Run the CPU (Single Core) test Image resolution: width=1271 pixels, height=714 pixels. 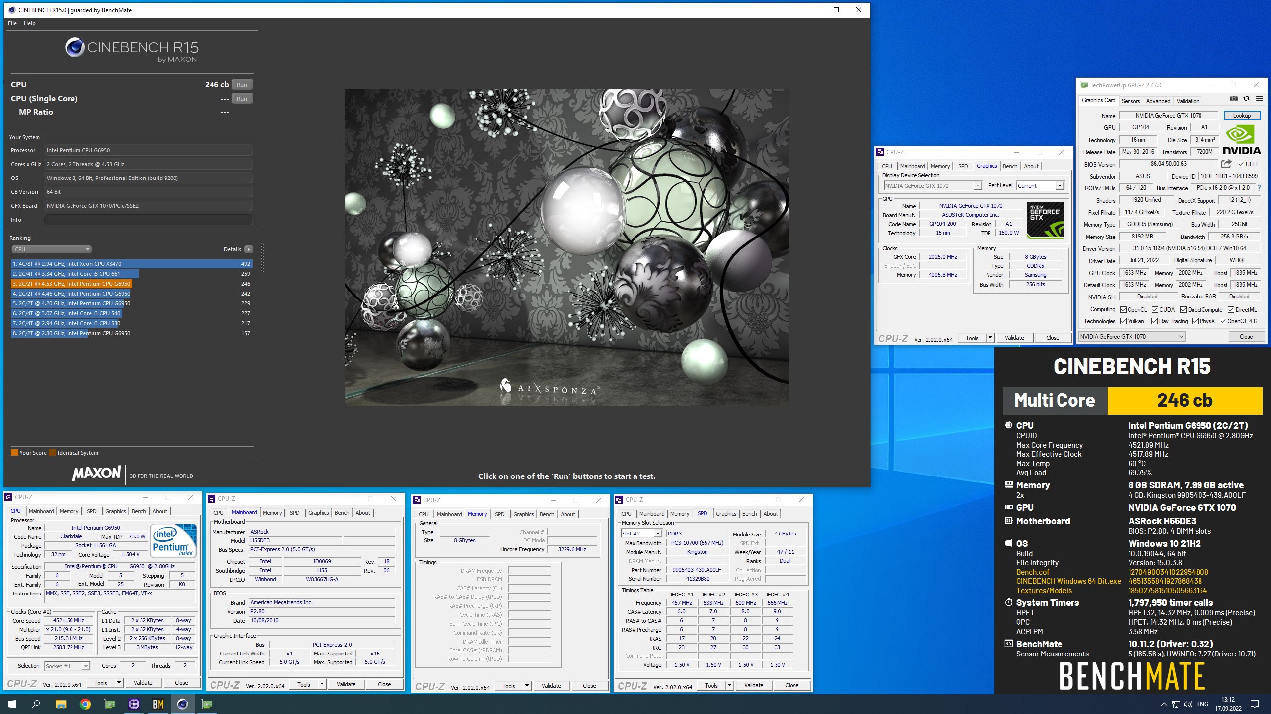(242, 99)
